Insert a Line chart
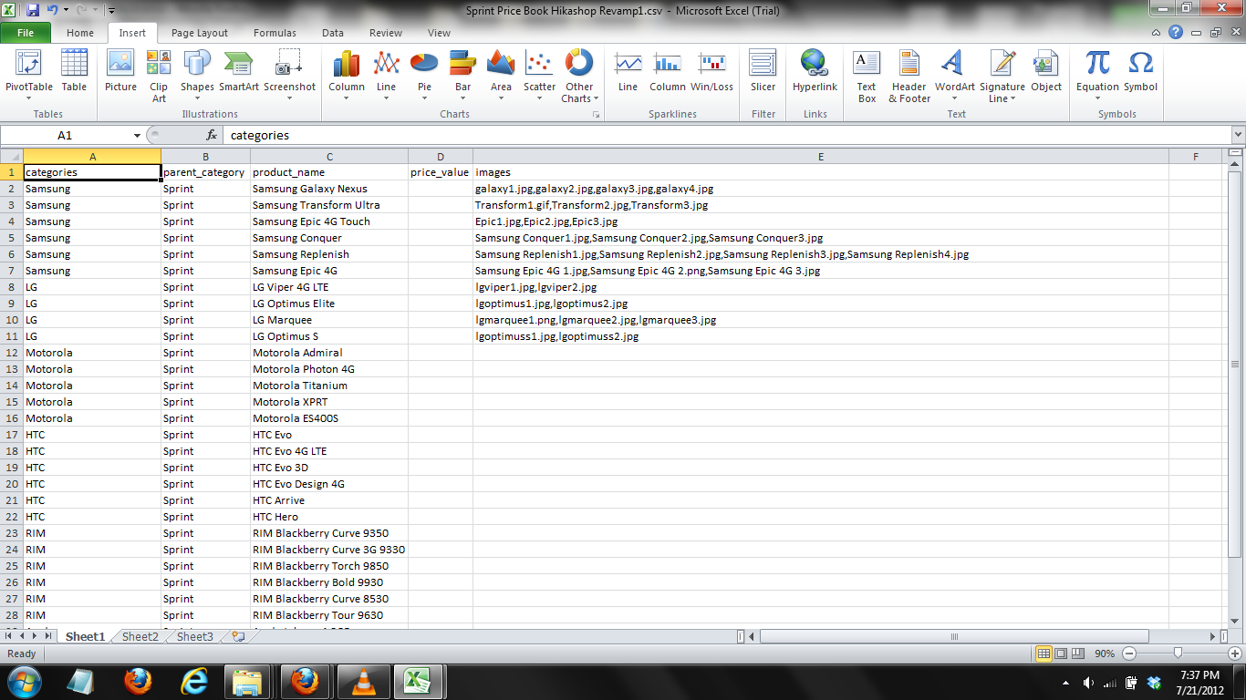The height and width of the screenshot is (700, 1246). point(387,76)
